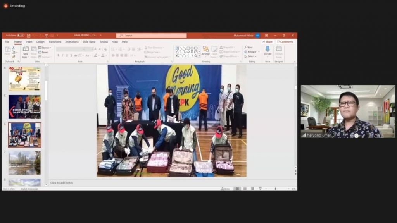Open the text Highlight Color picker

(95, 55)
